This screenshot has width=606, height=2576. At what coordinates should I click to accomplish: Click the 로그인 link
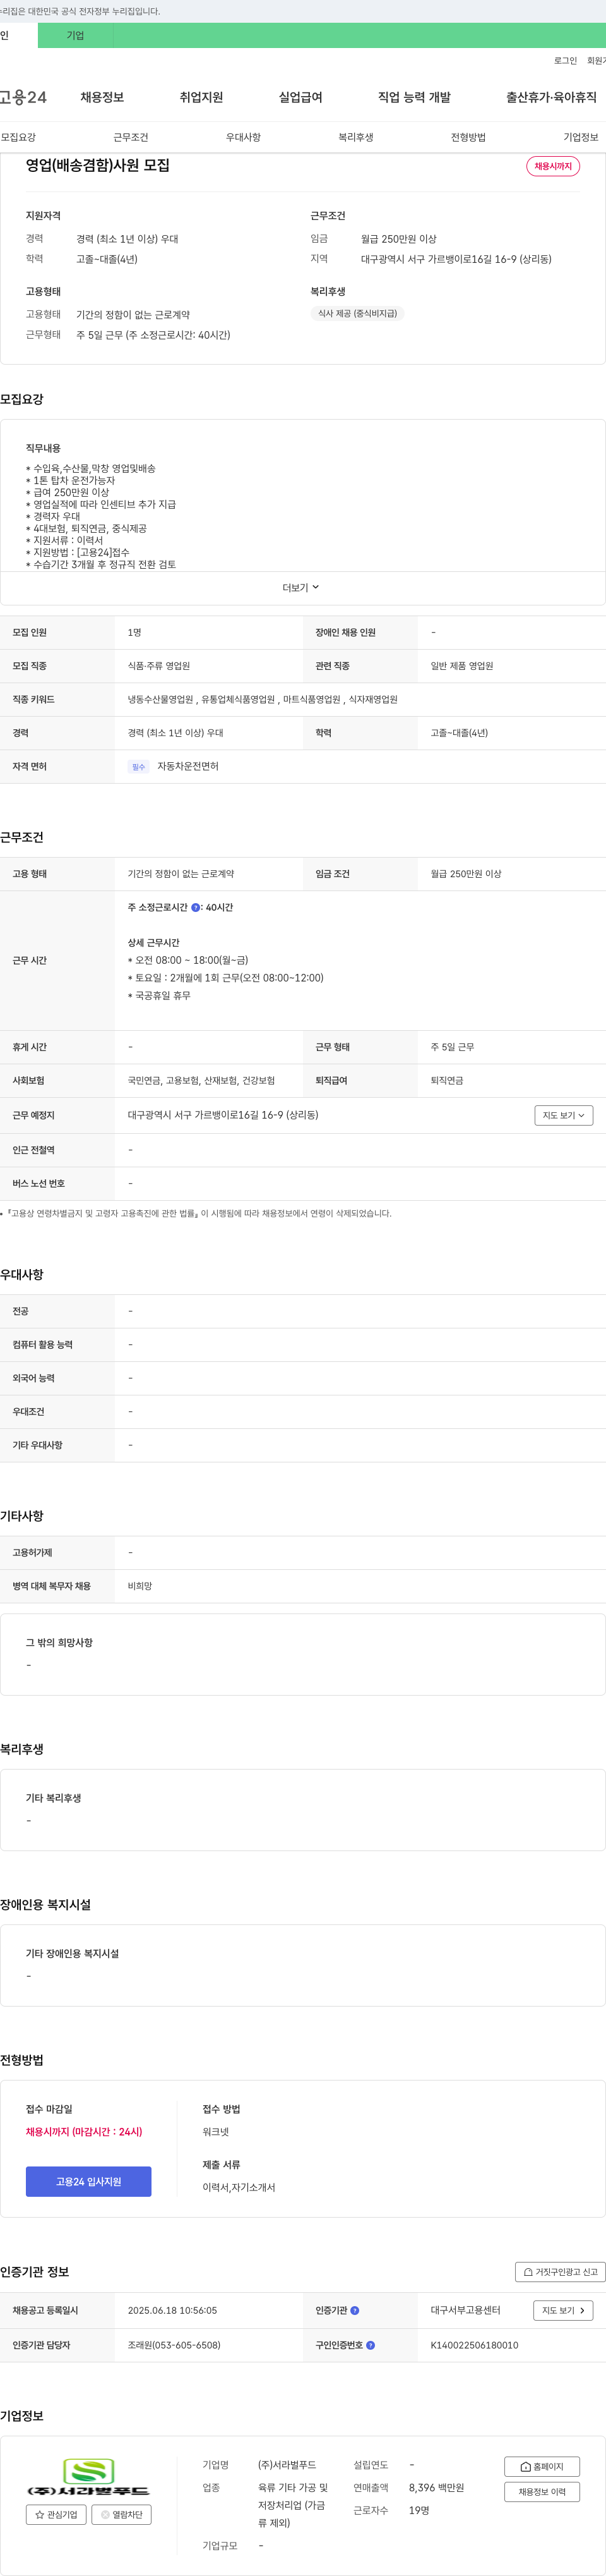pos(565,61)
